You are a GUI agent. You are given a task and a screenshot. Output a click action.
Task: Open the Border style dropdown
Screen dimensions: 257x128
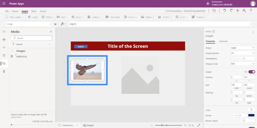235,115
